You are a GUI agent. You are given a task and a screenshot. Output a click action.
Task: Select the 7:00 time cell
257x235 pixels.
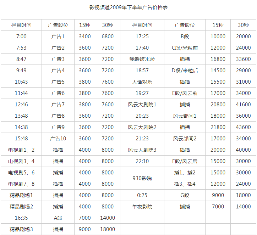[x=21, y=36]
